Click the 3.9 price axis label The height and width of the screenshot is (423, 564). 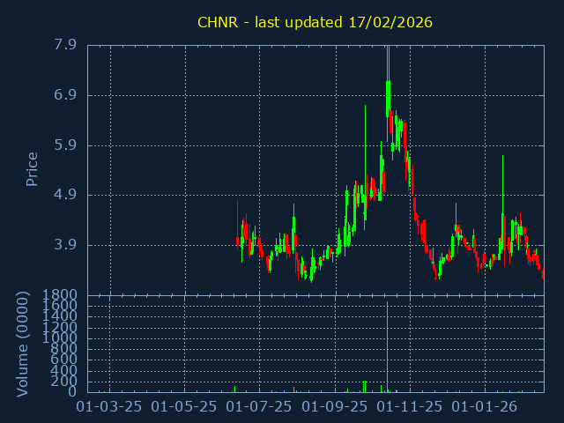coord(65,245)
